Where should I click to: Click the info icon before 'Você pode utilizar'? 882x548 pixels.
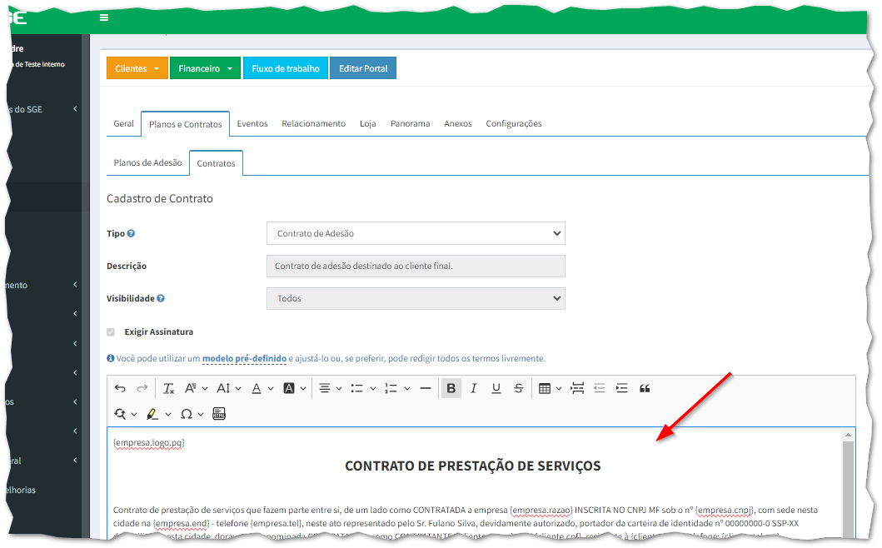point(110,358)
